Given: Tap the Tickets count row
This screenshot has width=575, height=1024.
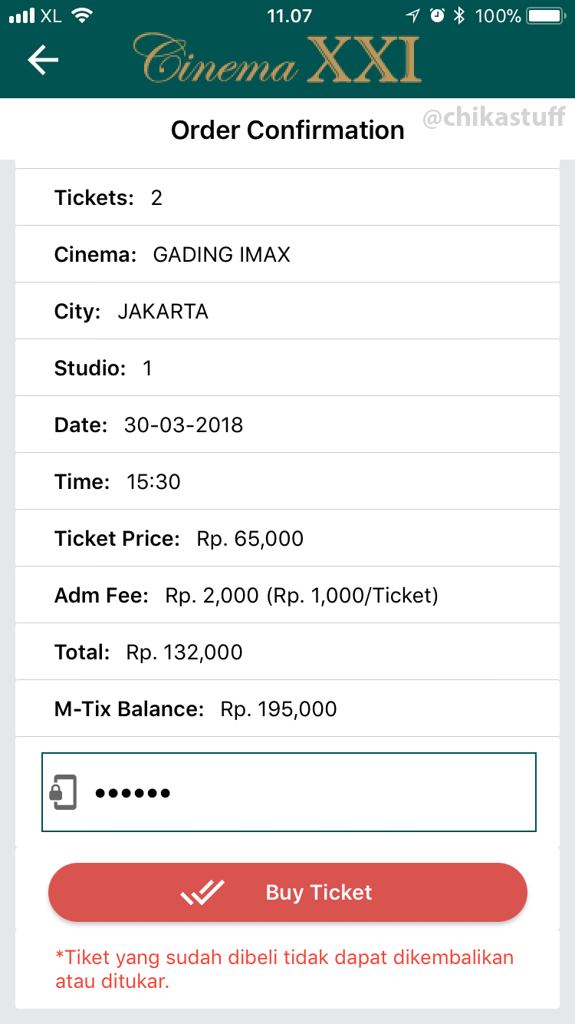Looking at the screenshot, I should point(287,197).
